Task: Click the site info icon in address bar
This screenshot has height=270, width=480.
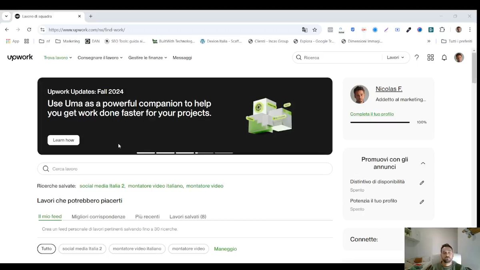Action: click(x=42, y=30)
